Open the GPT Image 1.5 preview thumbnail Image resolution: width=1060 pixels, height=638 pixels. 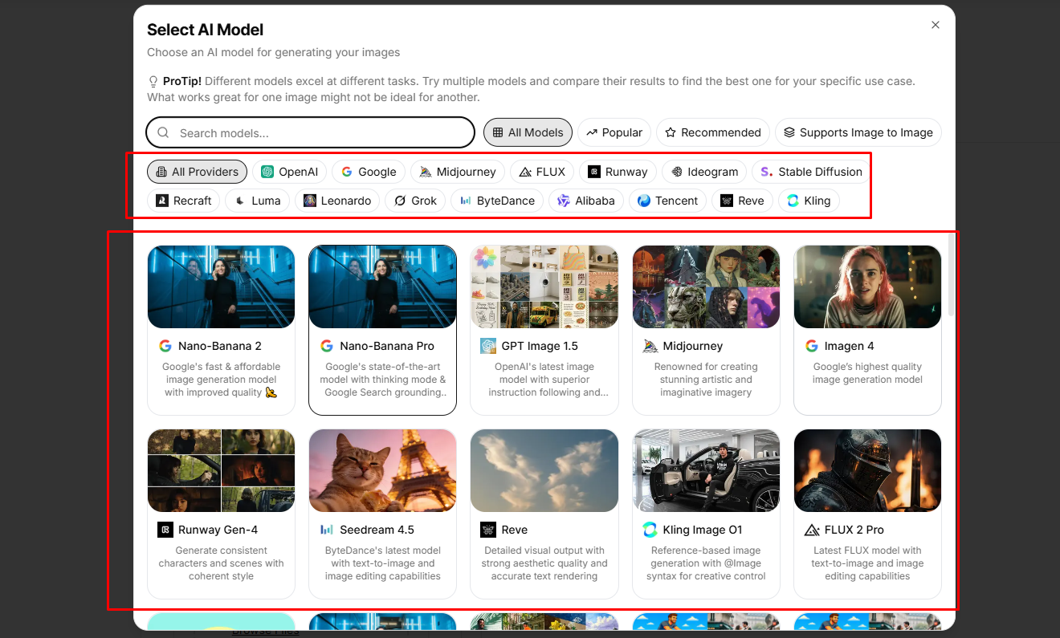coord(544,287)
